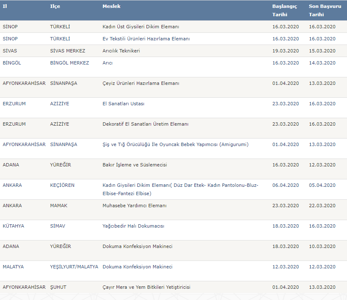Select "Ev Tekstili Ürünleri Hazırlama Elemanı" entry
347x300 pixels.
(146, 39)
